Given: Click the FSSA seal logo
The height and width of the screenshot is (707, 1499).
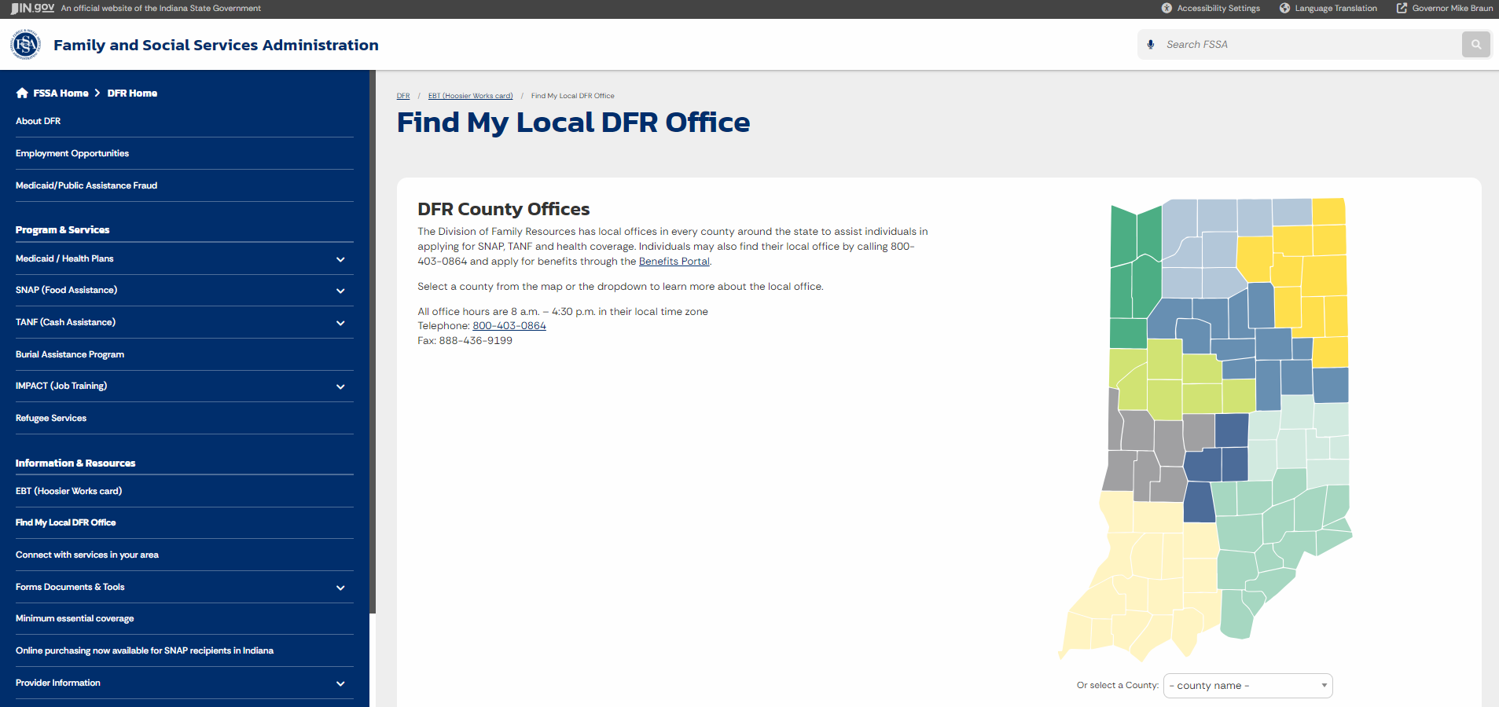Looking at the screenshot, I should click(25, 45).
